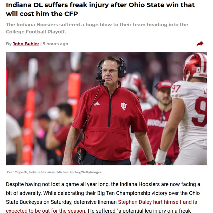The image size is (213, 213).
Task: Open the Stephen Daley injury link
Action: pyautogui.click(x=157, y=202)
